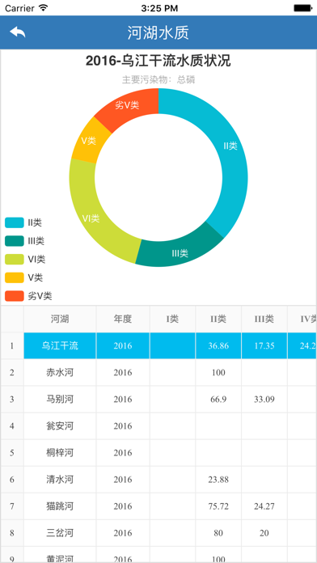Click the III类 column header

coord(264,319)
